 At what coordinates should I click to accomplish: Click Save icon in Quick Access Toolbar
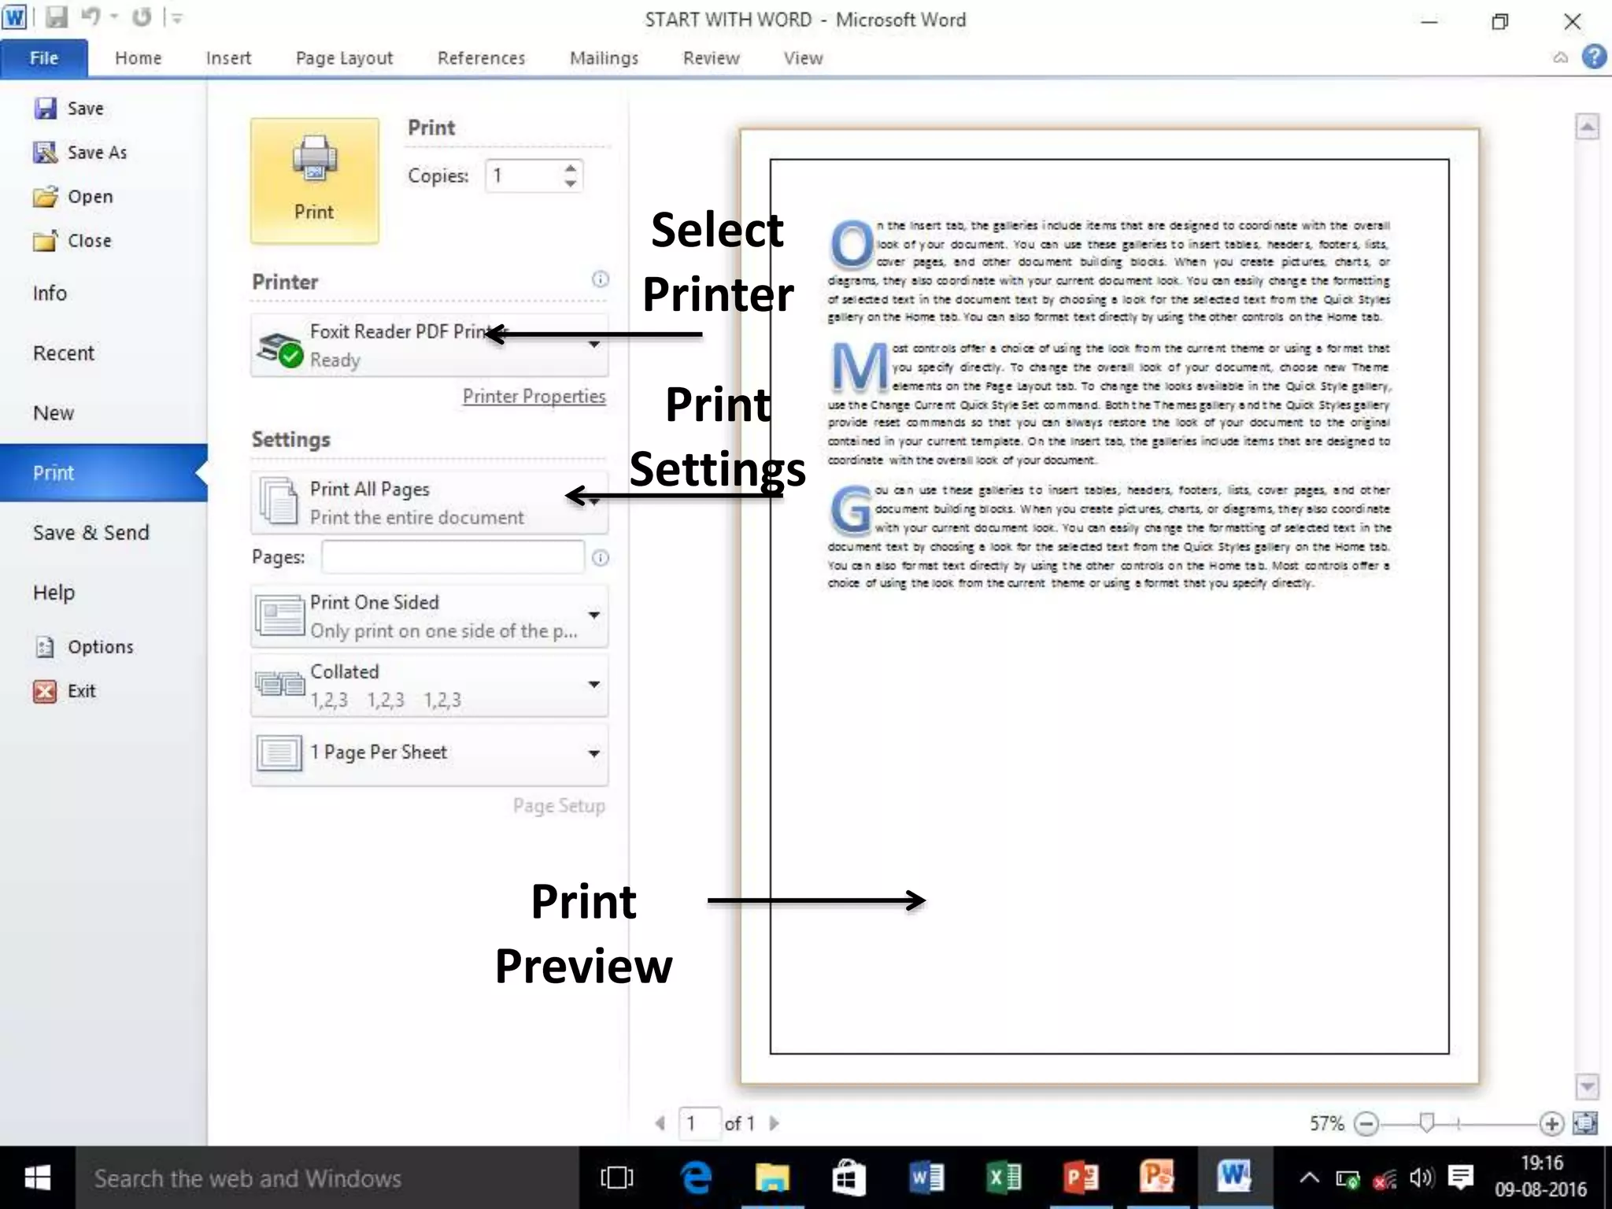[57, 17]
